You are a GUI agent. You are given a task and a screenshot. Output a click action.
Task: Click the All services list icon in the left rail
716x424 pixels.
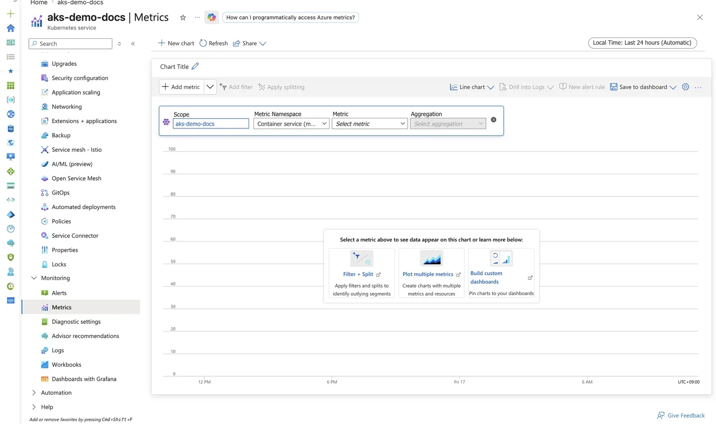click(x=10, y=57)
